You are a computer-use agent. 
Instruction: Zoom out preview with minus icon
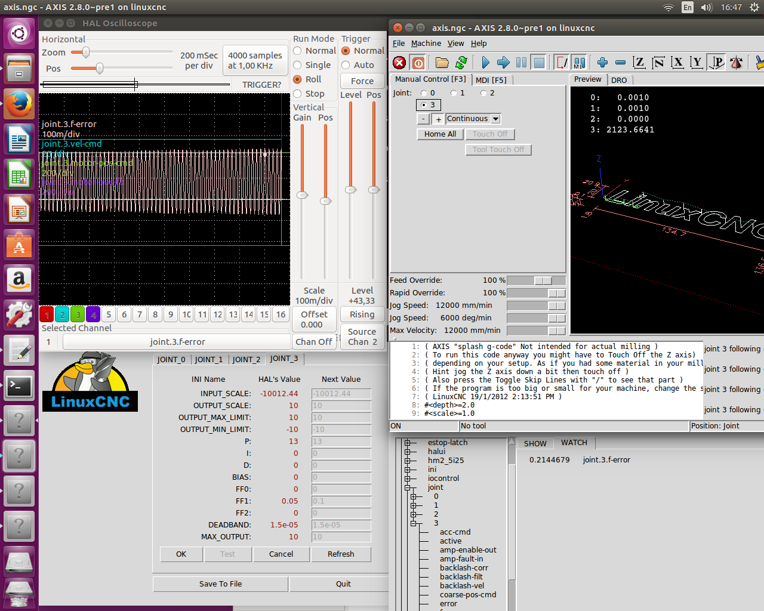pyautogui.click(x=620, y=63)
